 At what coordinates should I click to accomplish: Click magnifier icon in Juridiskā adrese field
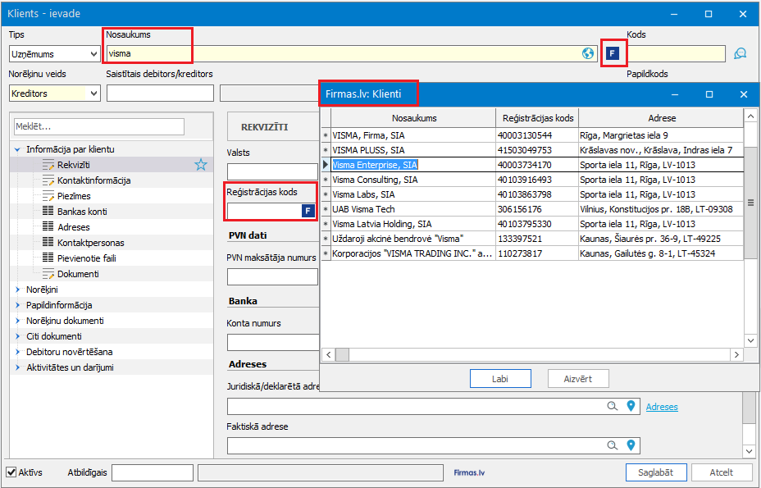(612, 406)
